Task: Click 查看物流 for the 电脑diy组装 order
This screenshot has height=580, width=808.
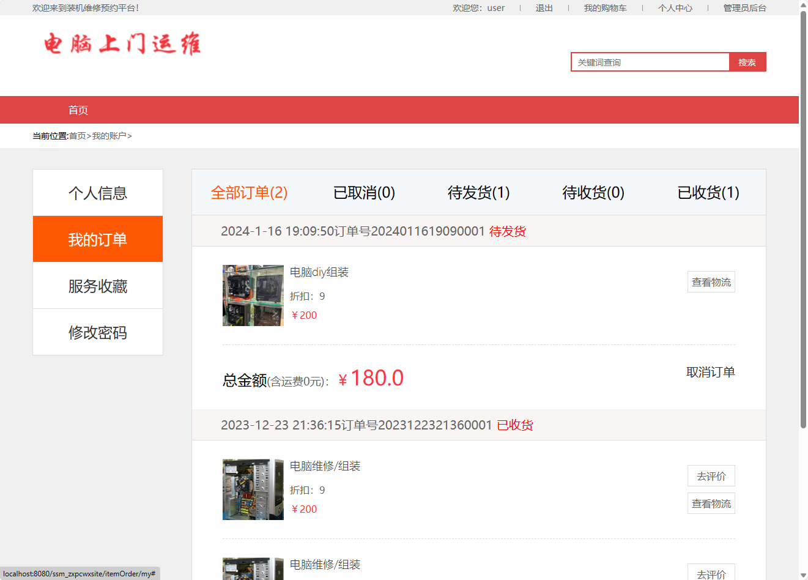Action: click(711, 281)
